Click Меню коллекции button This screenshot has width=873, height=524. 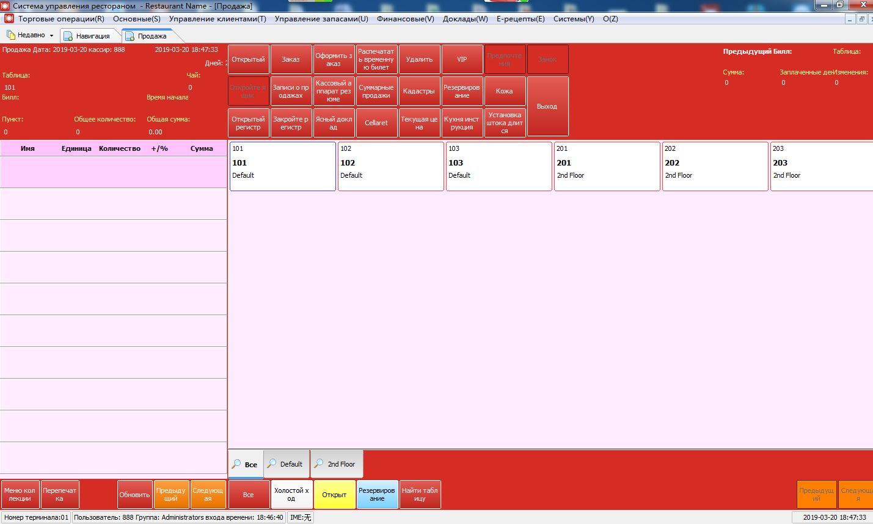[x=20, y=494]
